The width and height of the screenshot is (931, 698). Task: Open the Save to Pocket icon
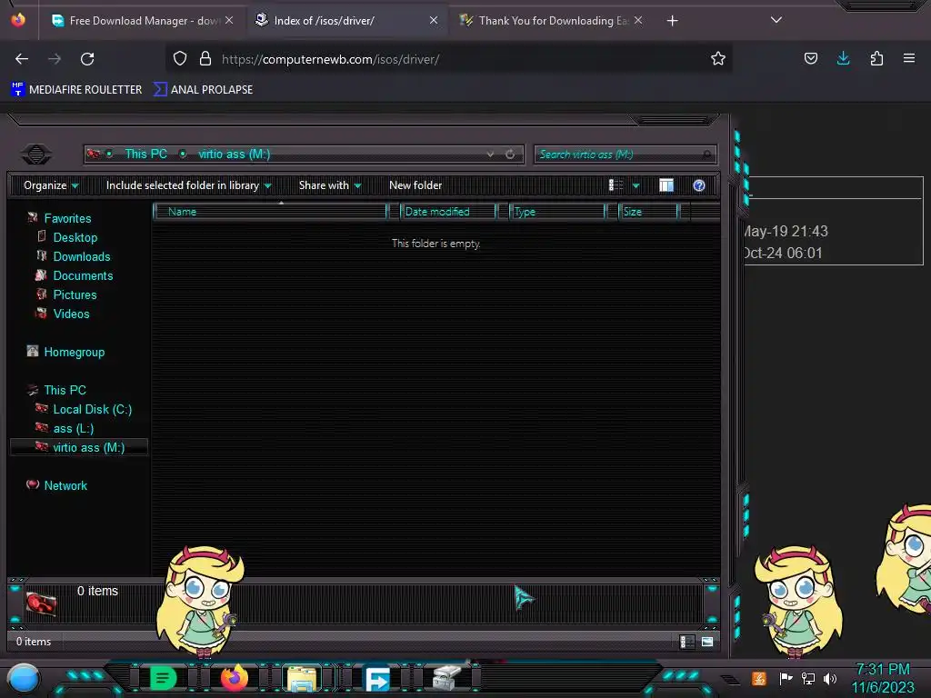tap(810, 58)
